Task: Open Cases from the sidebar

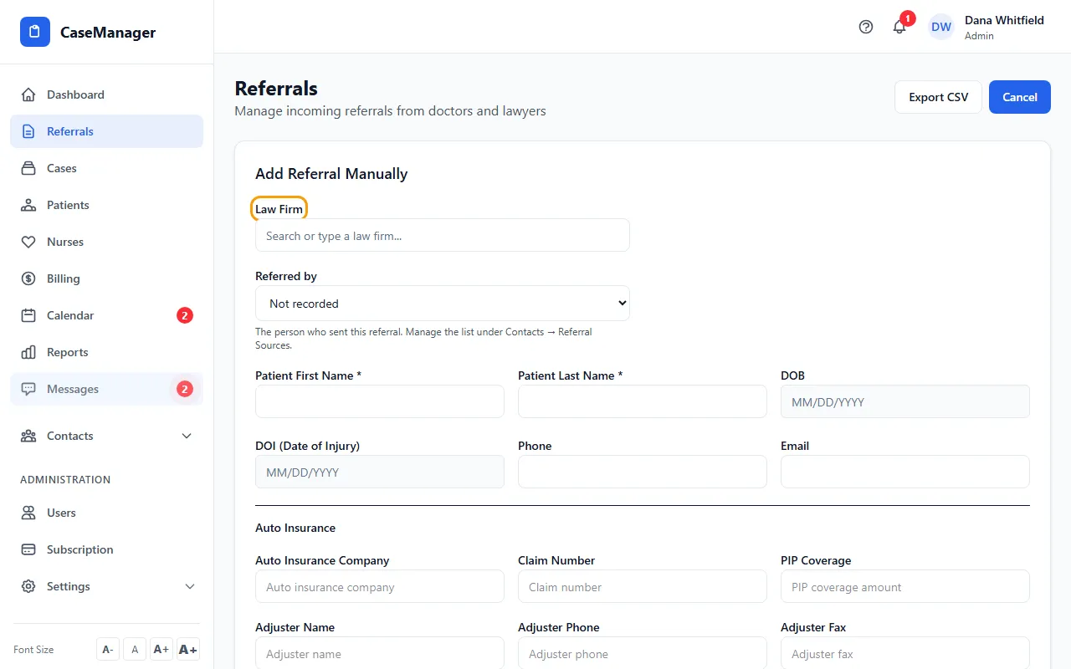Action: [x=106, y=168]
